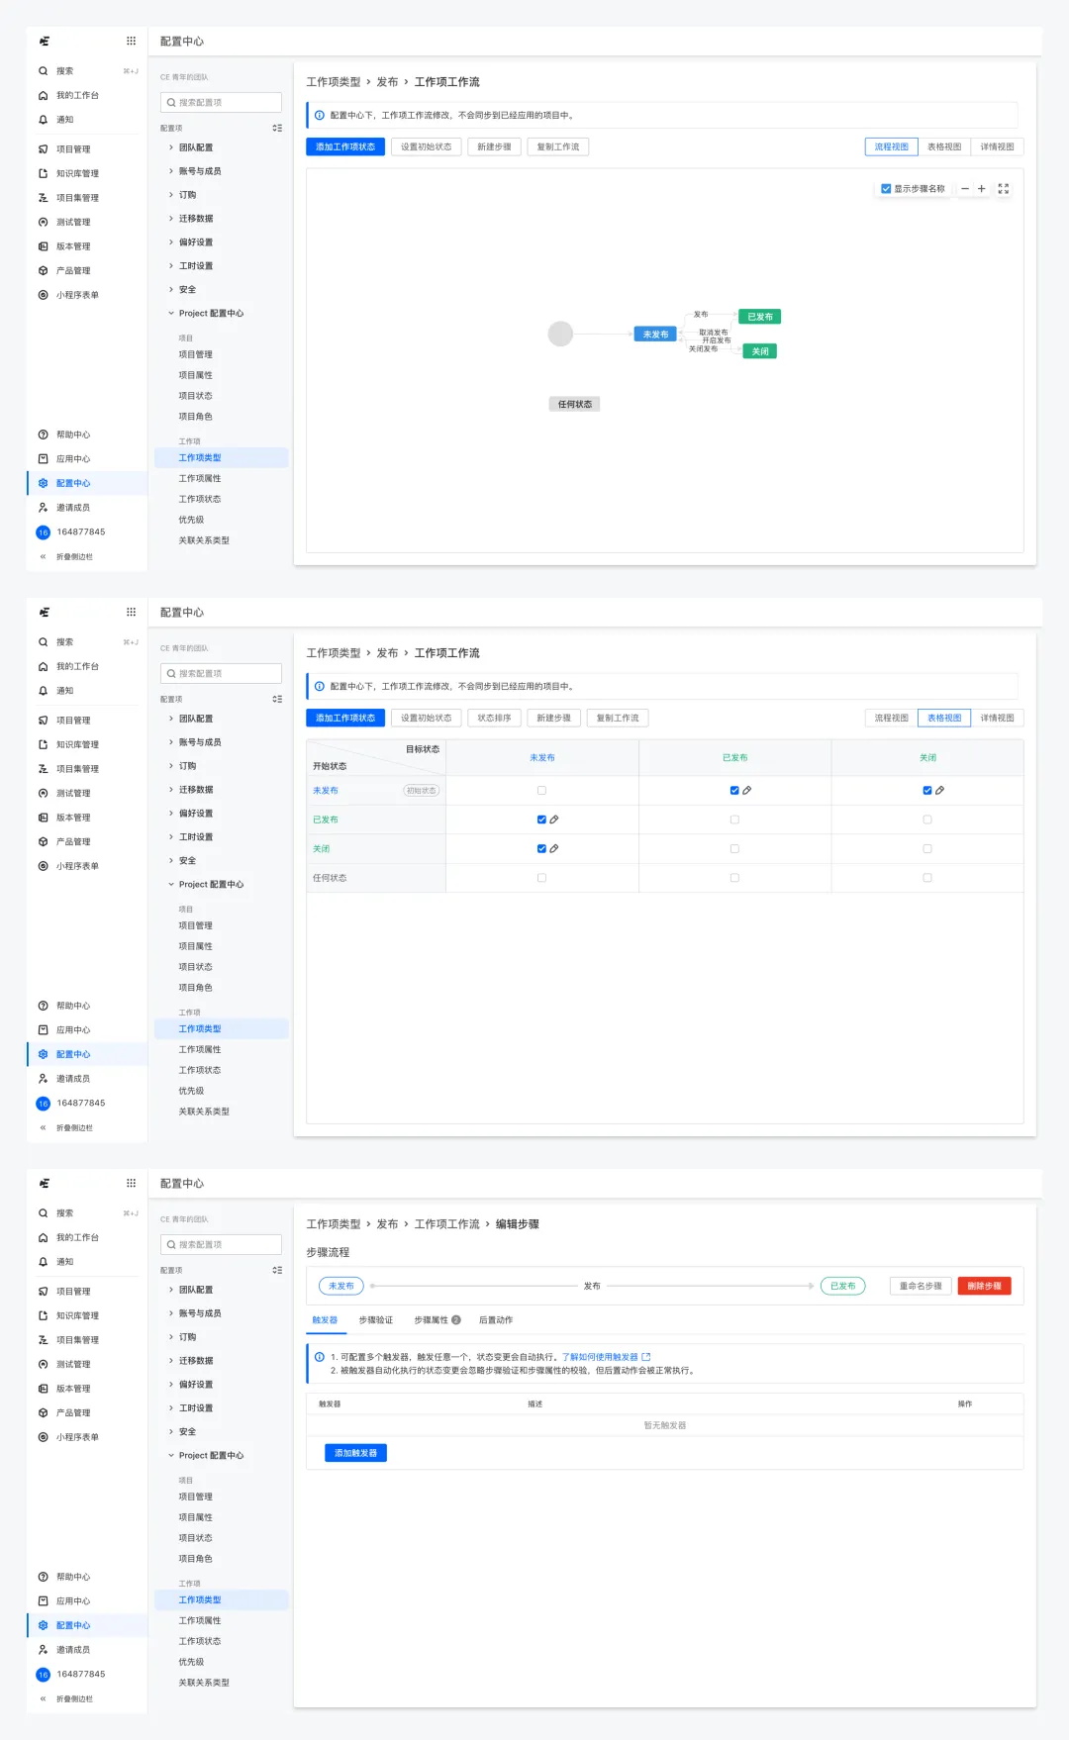This screenshot has width=1069, height=1740.
Task: Click edit pencil for 已发布 to 未发布 transition
Action: [x=554, y=820]
